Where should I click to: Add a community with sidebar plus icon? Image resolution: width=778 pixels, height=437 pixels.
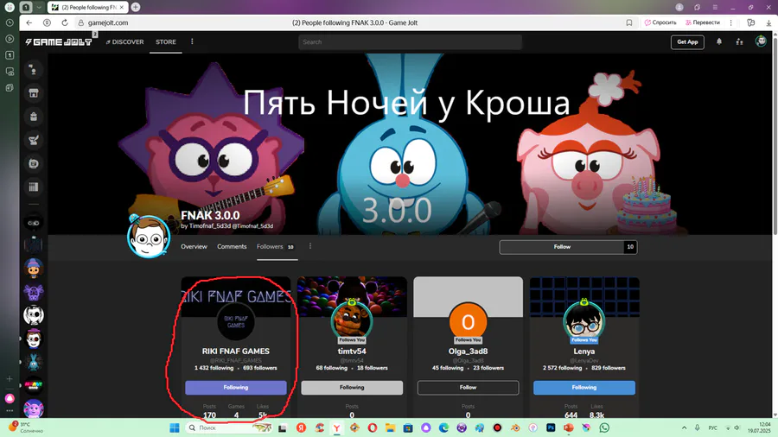point(10,379)
